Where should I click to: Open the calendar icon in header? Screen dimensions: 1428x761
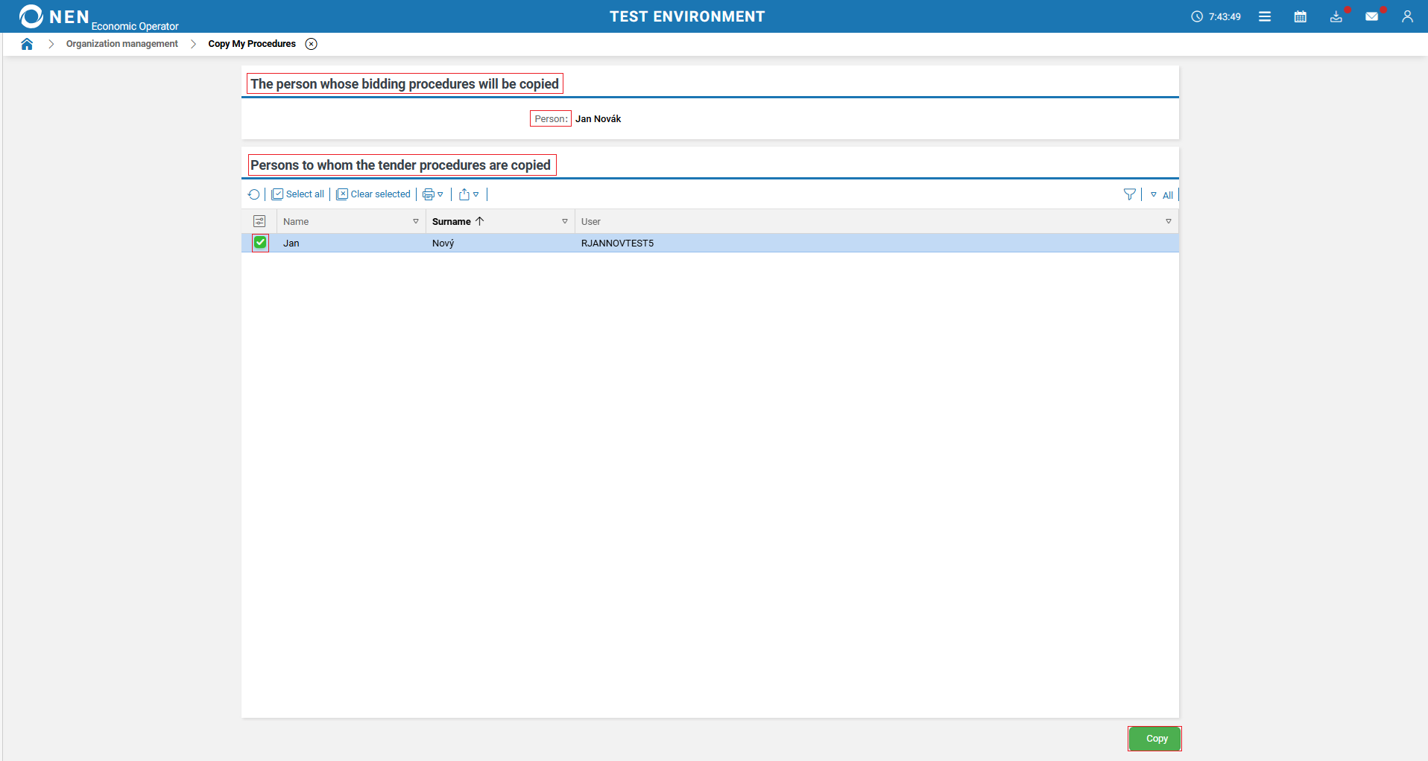[x=1301, y=16]
